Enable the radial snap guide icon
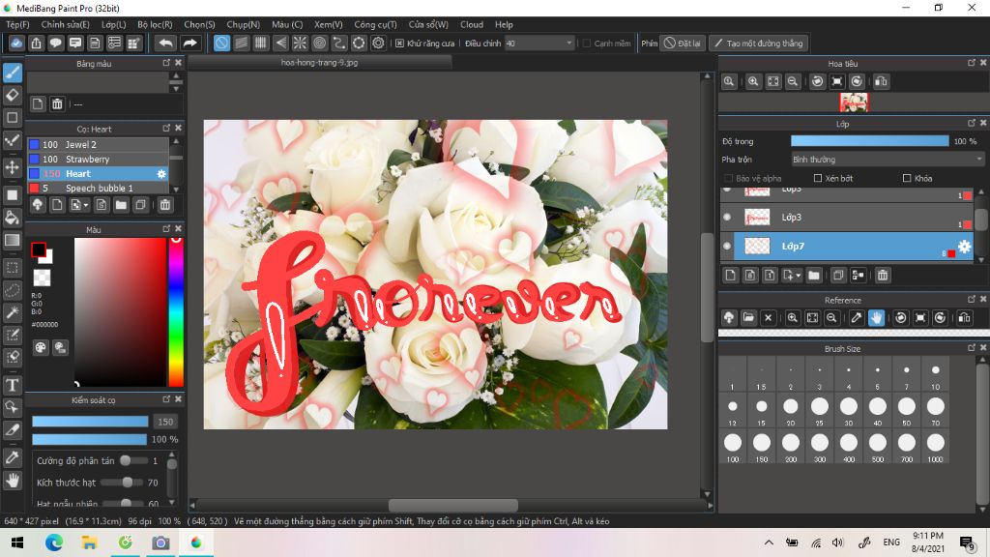Screen dimensions: 990x557 click(x=300, y=43)
